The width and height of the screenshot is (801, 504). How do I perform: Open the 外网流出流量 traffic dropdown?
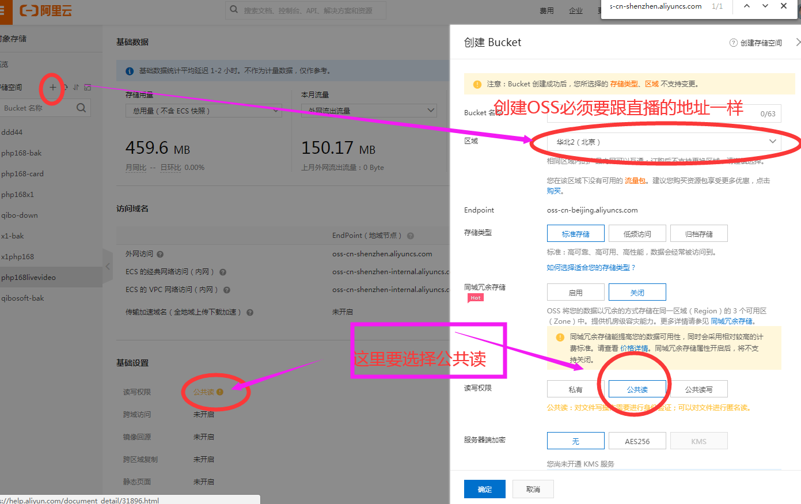click(x=369, y=111)
